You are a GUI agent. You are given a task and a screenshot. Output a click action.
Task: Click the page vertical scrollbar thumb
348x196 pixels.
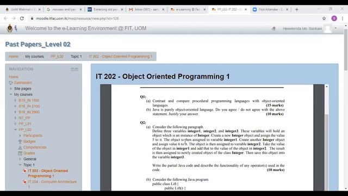[346, 50]
